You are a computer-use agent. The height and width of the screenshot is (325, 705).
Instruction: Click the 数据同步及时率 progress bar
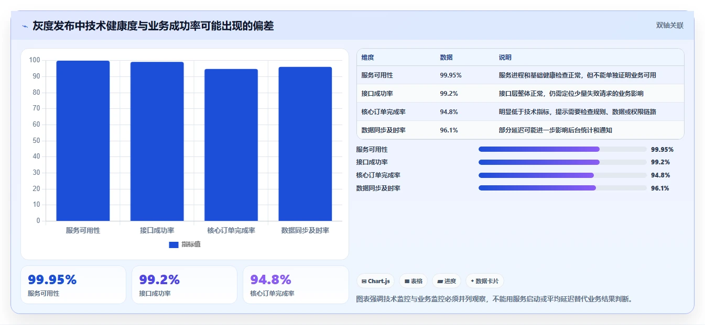click(562, 188)
